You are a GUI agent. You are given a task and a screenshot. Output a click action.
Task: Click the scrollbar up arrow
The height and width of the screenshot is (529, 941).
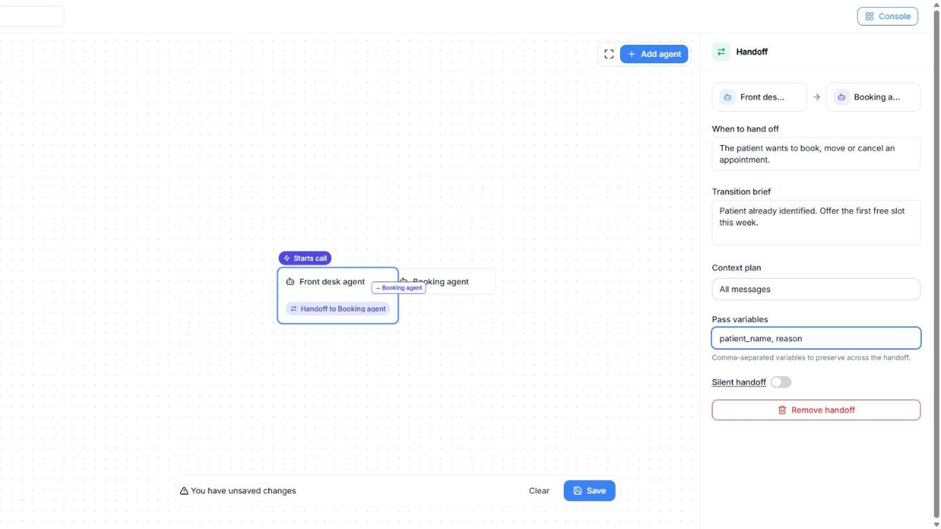pos(936,4)
